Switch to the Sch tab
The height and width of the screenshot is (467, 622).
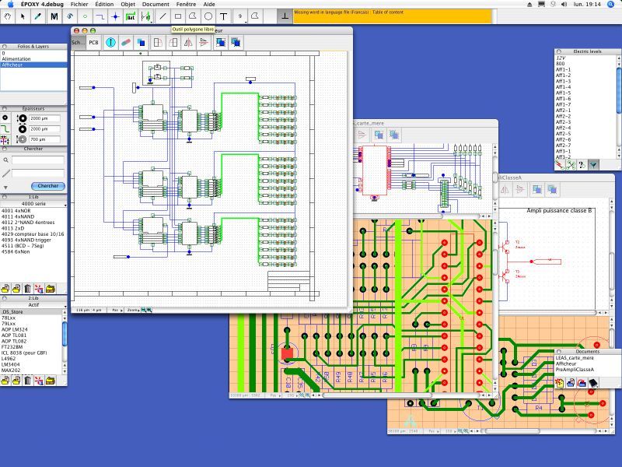(x=79, y=43)
